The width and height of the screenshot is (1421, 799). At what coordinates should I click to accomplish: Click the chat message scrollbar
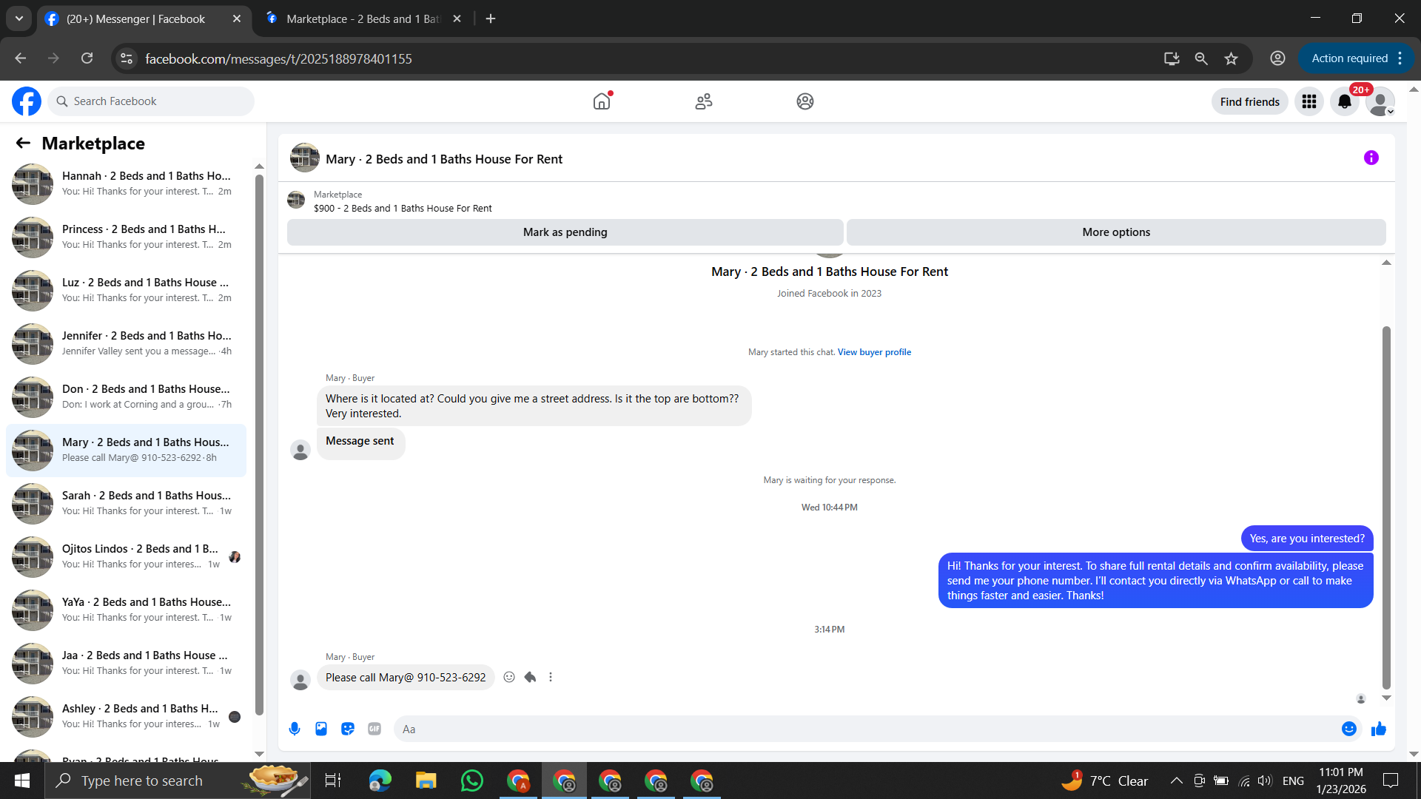[1386, 507]
